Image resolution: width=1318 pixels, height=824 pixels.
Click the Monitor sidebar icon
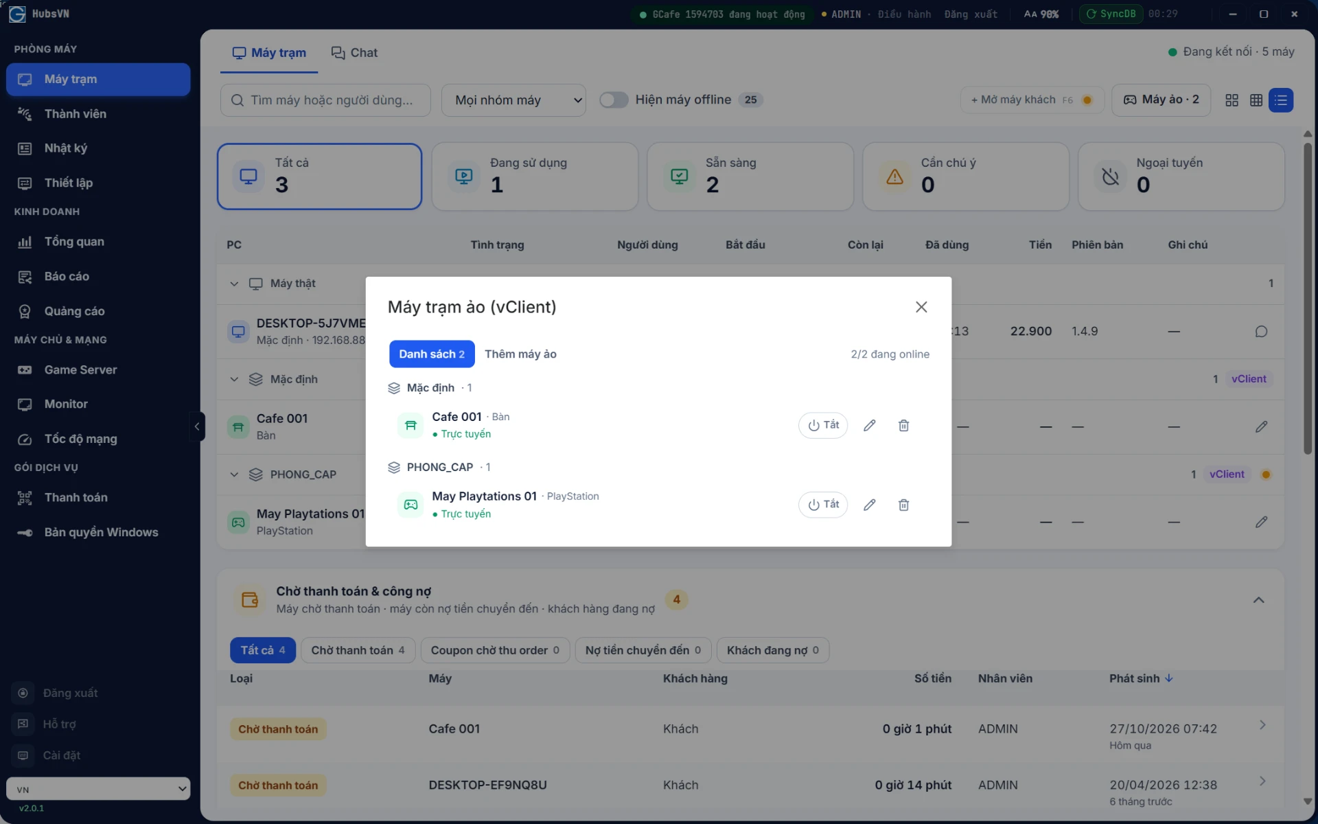click(x=25, y=404)
